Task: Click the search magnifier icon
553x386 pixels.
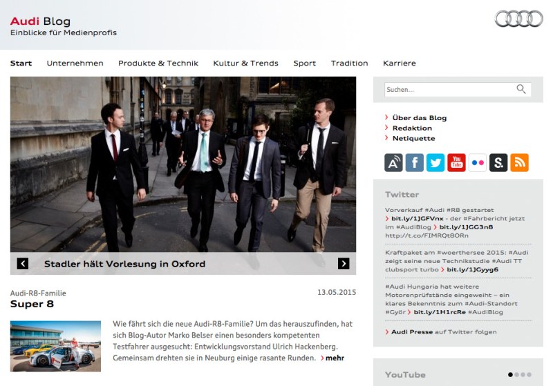Action: tap(521, 89)
